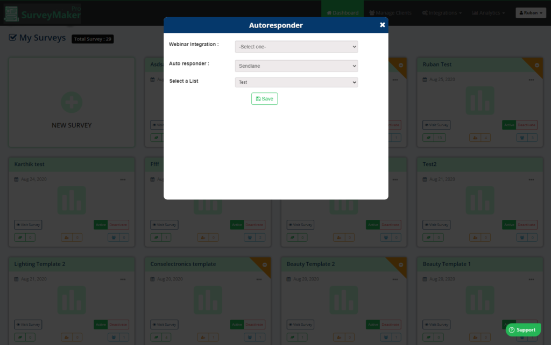Click the bar chart icon on Test2 card
The height and width of the screenshot is (345, 551).
point(480,200)
